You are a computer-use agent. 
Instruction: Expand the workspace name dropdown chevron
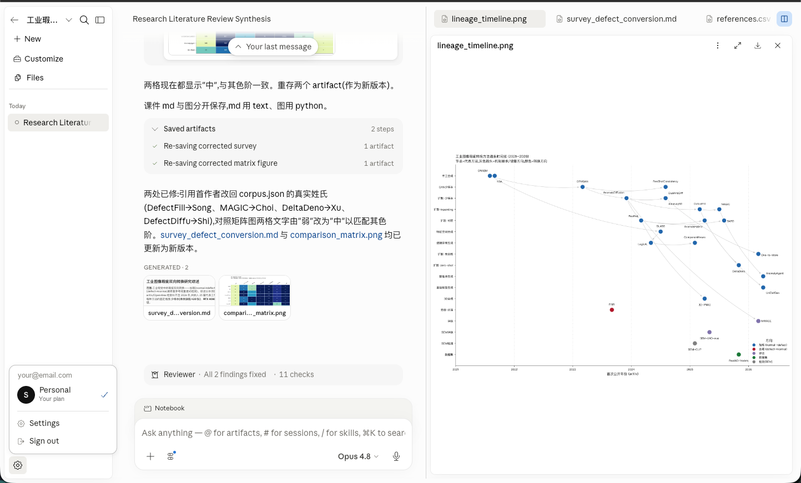click(x=69, y=20)
